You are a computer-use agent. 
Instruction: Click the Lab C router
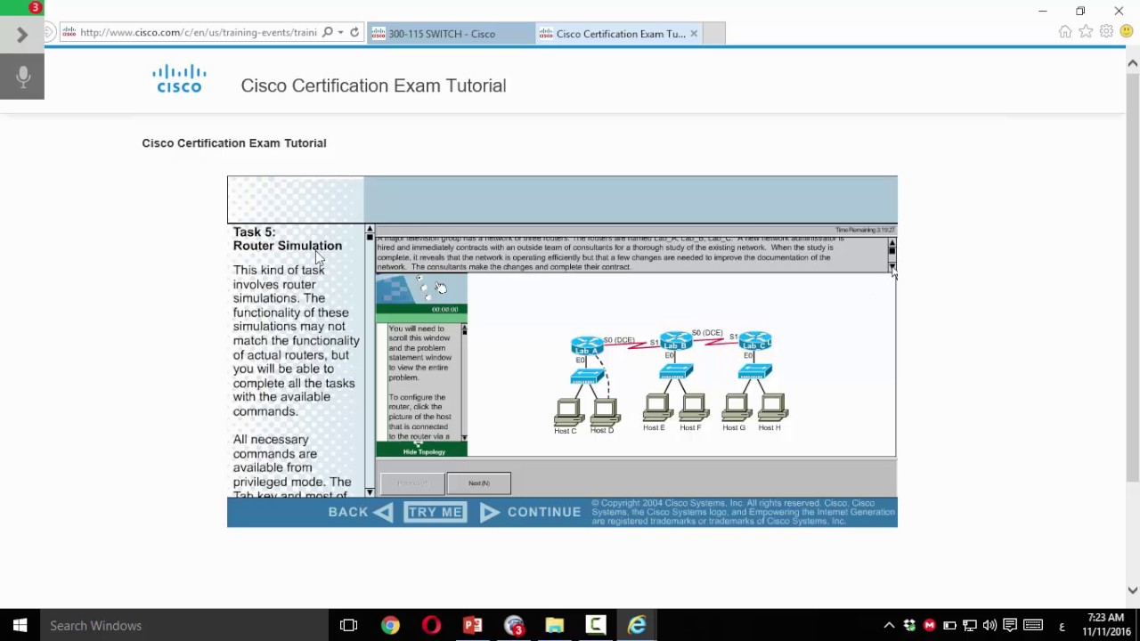754,340
